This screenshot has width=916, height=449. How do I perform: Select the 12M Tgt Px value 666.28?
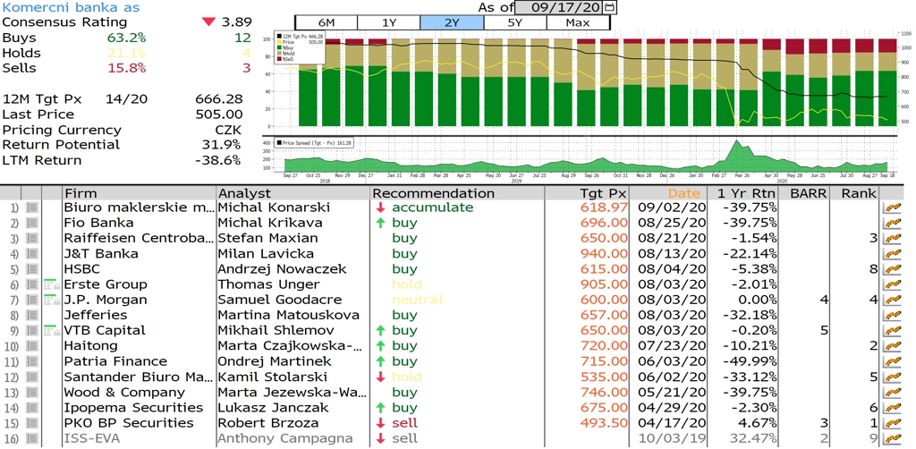[219, 99]
